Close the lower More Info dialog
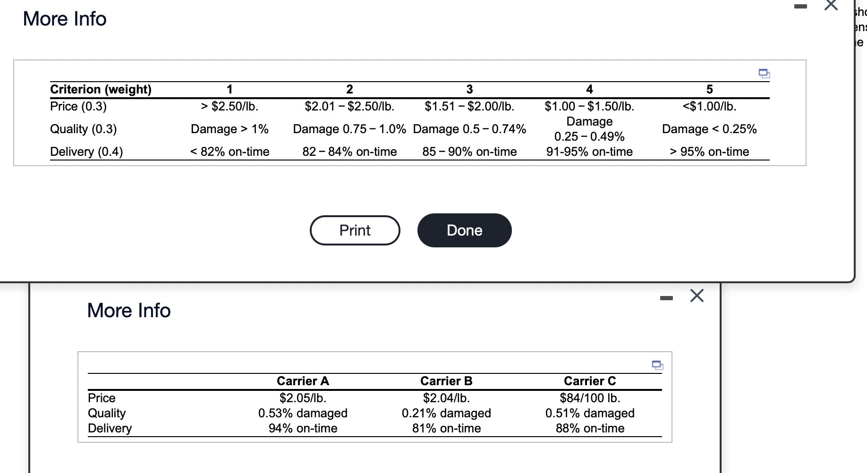Viewport: 867px width, 473px height. point(697,296)
